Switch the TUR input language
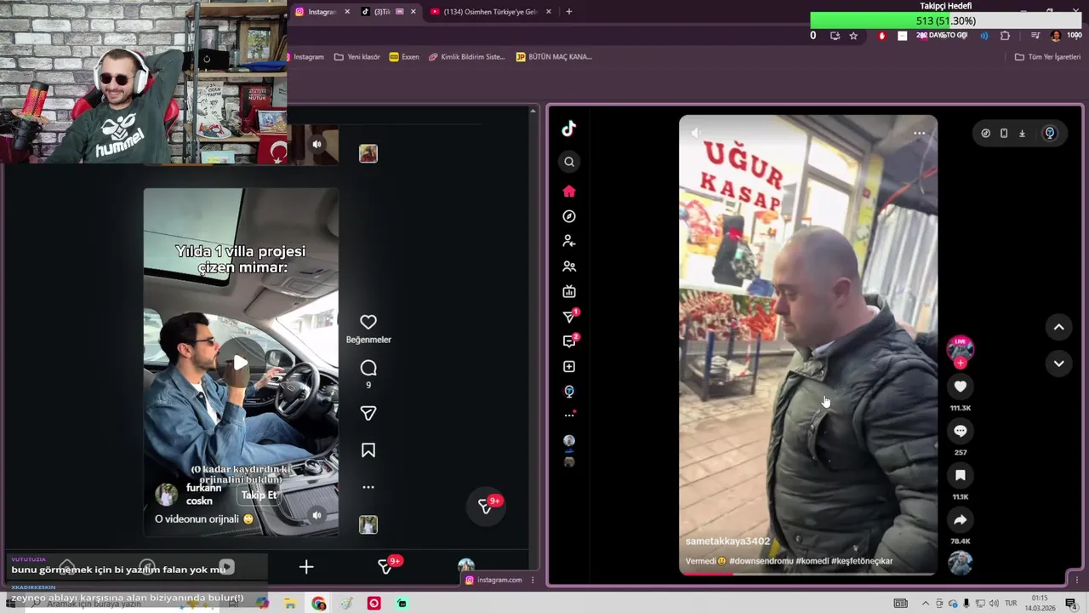 pyautogui.click(x=1011, y=604)
